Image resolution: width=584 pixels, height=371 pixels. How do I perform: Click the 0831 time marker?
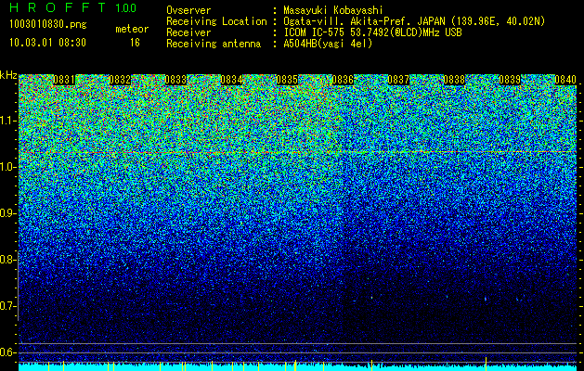[64, 80]
